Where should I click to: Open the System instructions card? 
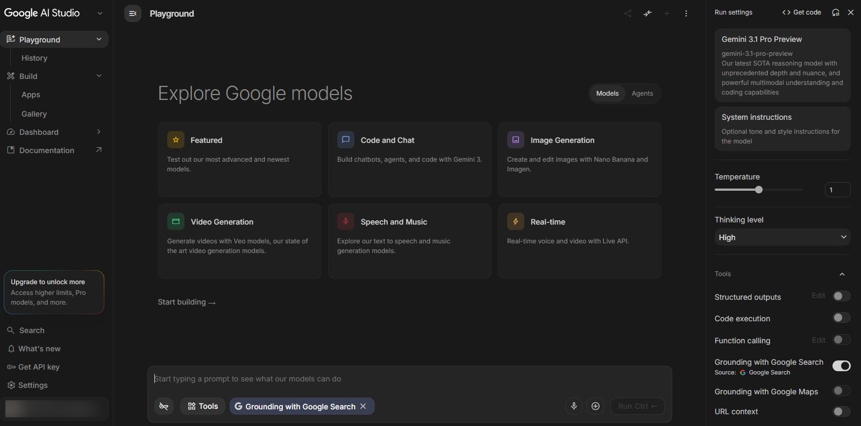coord(782,128)
